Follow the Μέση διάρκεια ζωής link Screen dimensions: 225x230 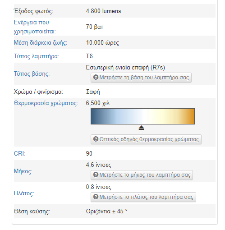(41, 43)
